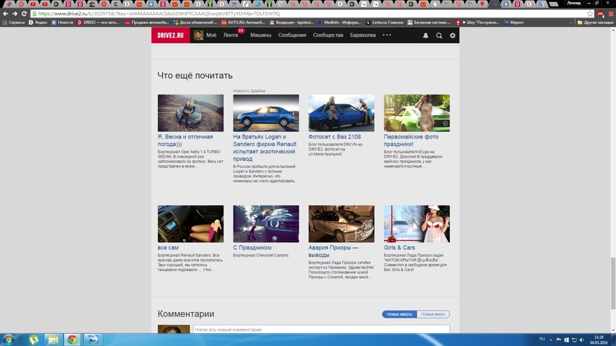Open the Lenta.ru bookmark

point(384,22)
